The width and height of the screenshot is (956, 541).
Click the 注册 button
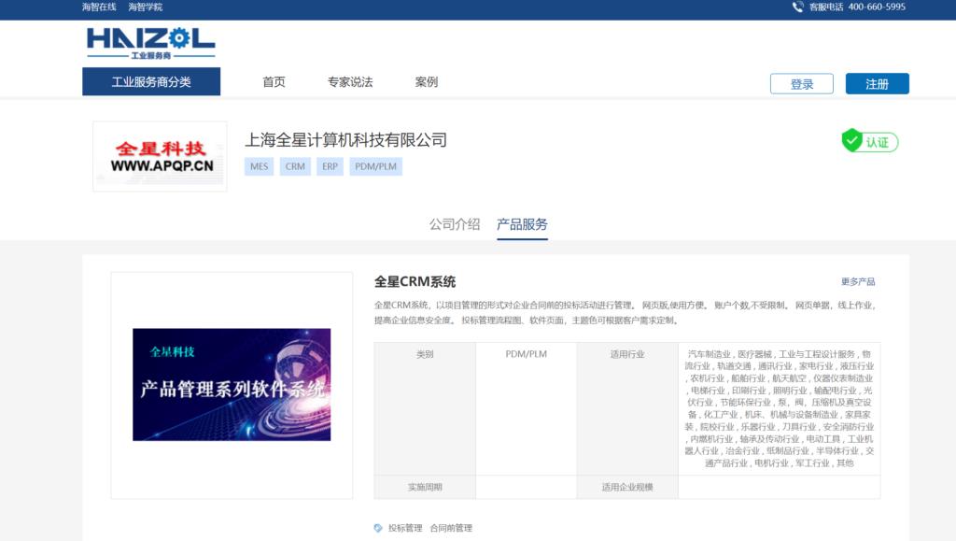[x=878, y=83]
